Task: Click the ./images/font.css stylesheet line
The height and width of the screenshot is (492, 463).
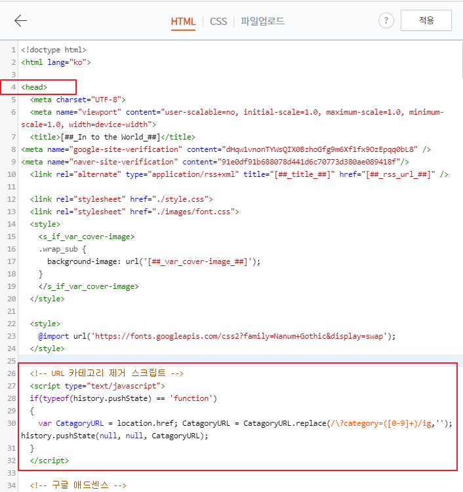Action: pos(134,212)
